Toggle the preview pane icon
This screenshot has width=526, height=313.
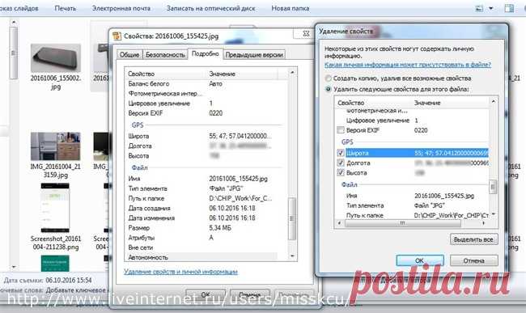point(509,8)
